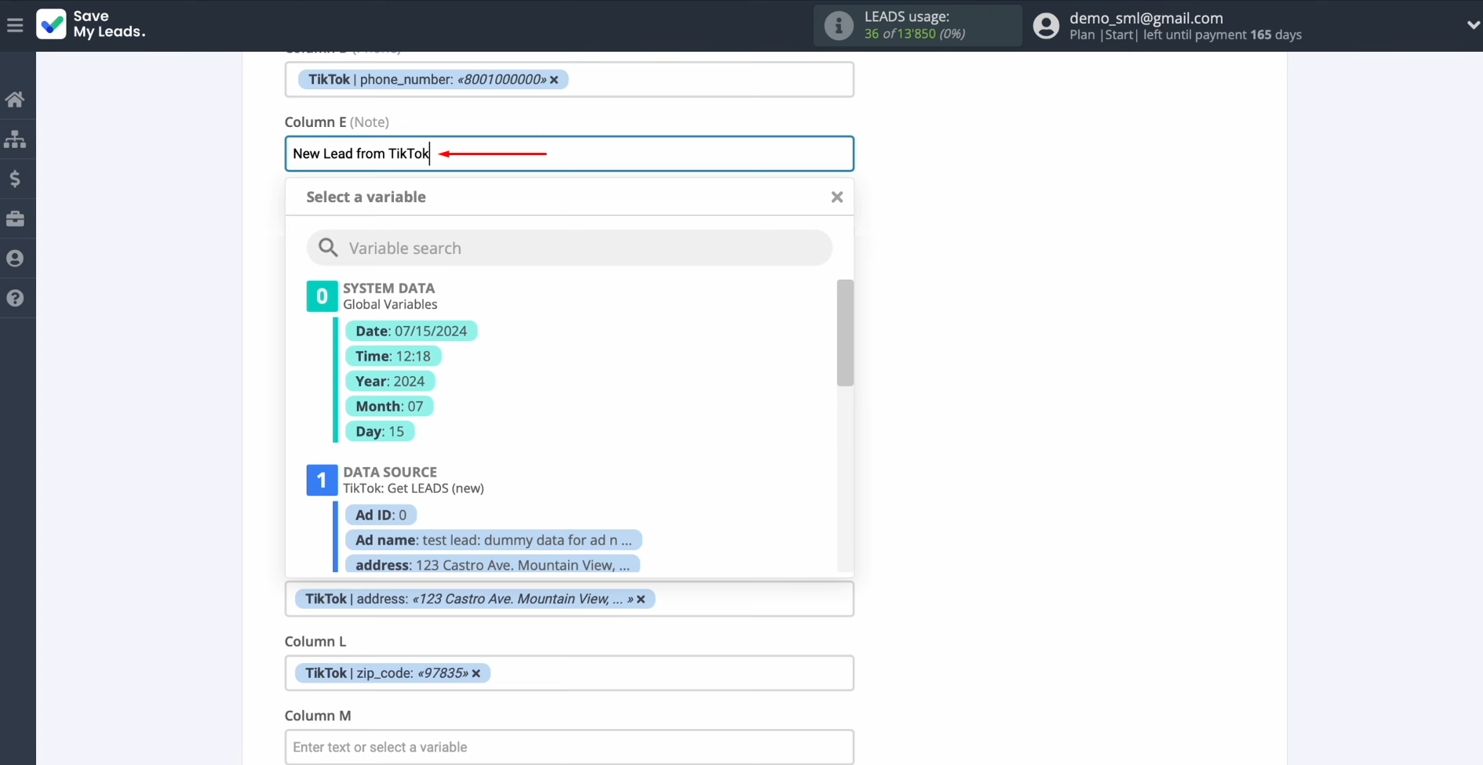The width and height of the screenshot is (1483, 765).
Task: Open the Home sidebar icon
Action: pyautogui.click(x=15, y=100)
